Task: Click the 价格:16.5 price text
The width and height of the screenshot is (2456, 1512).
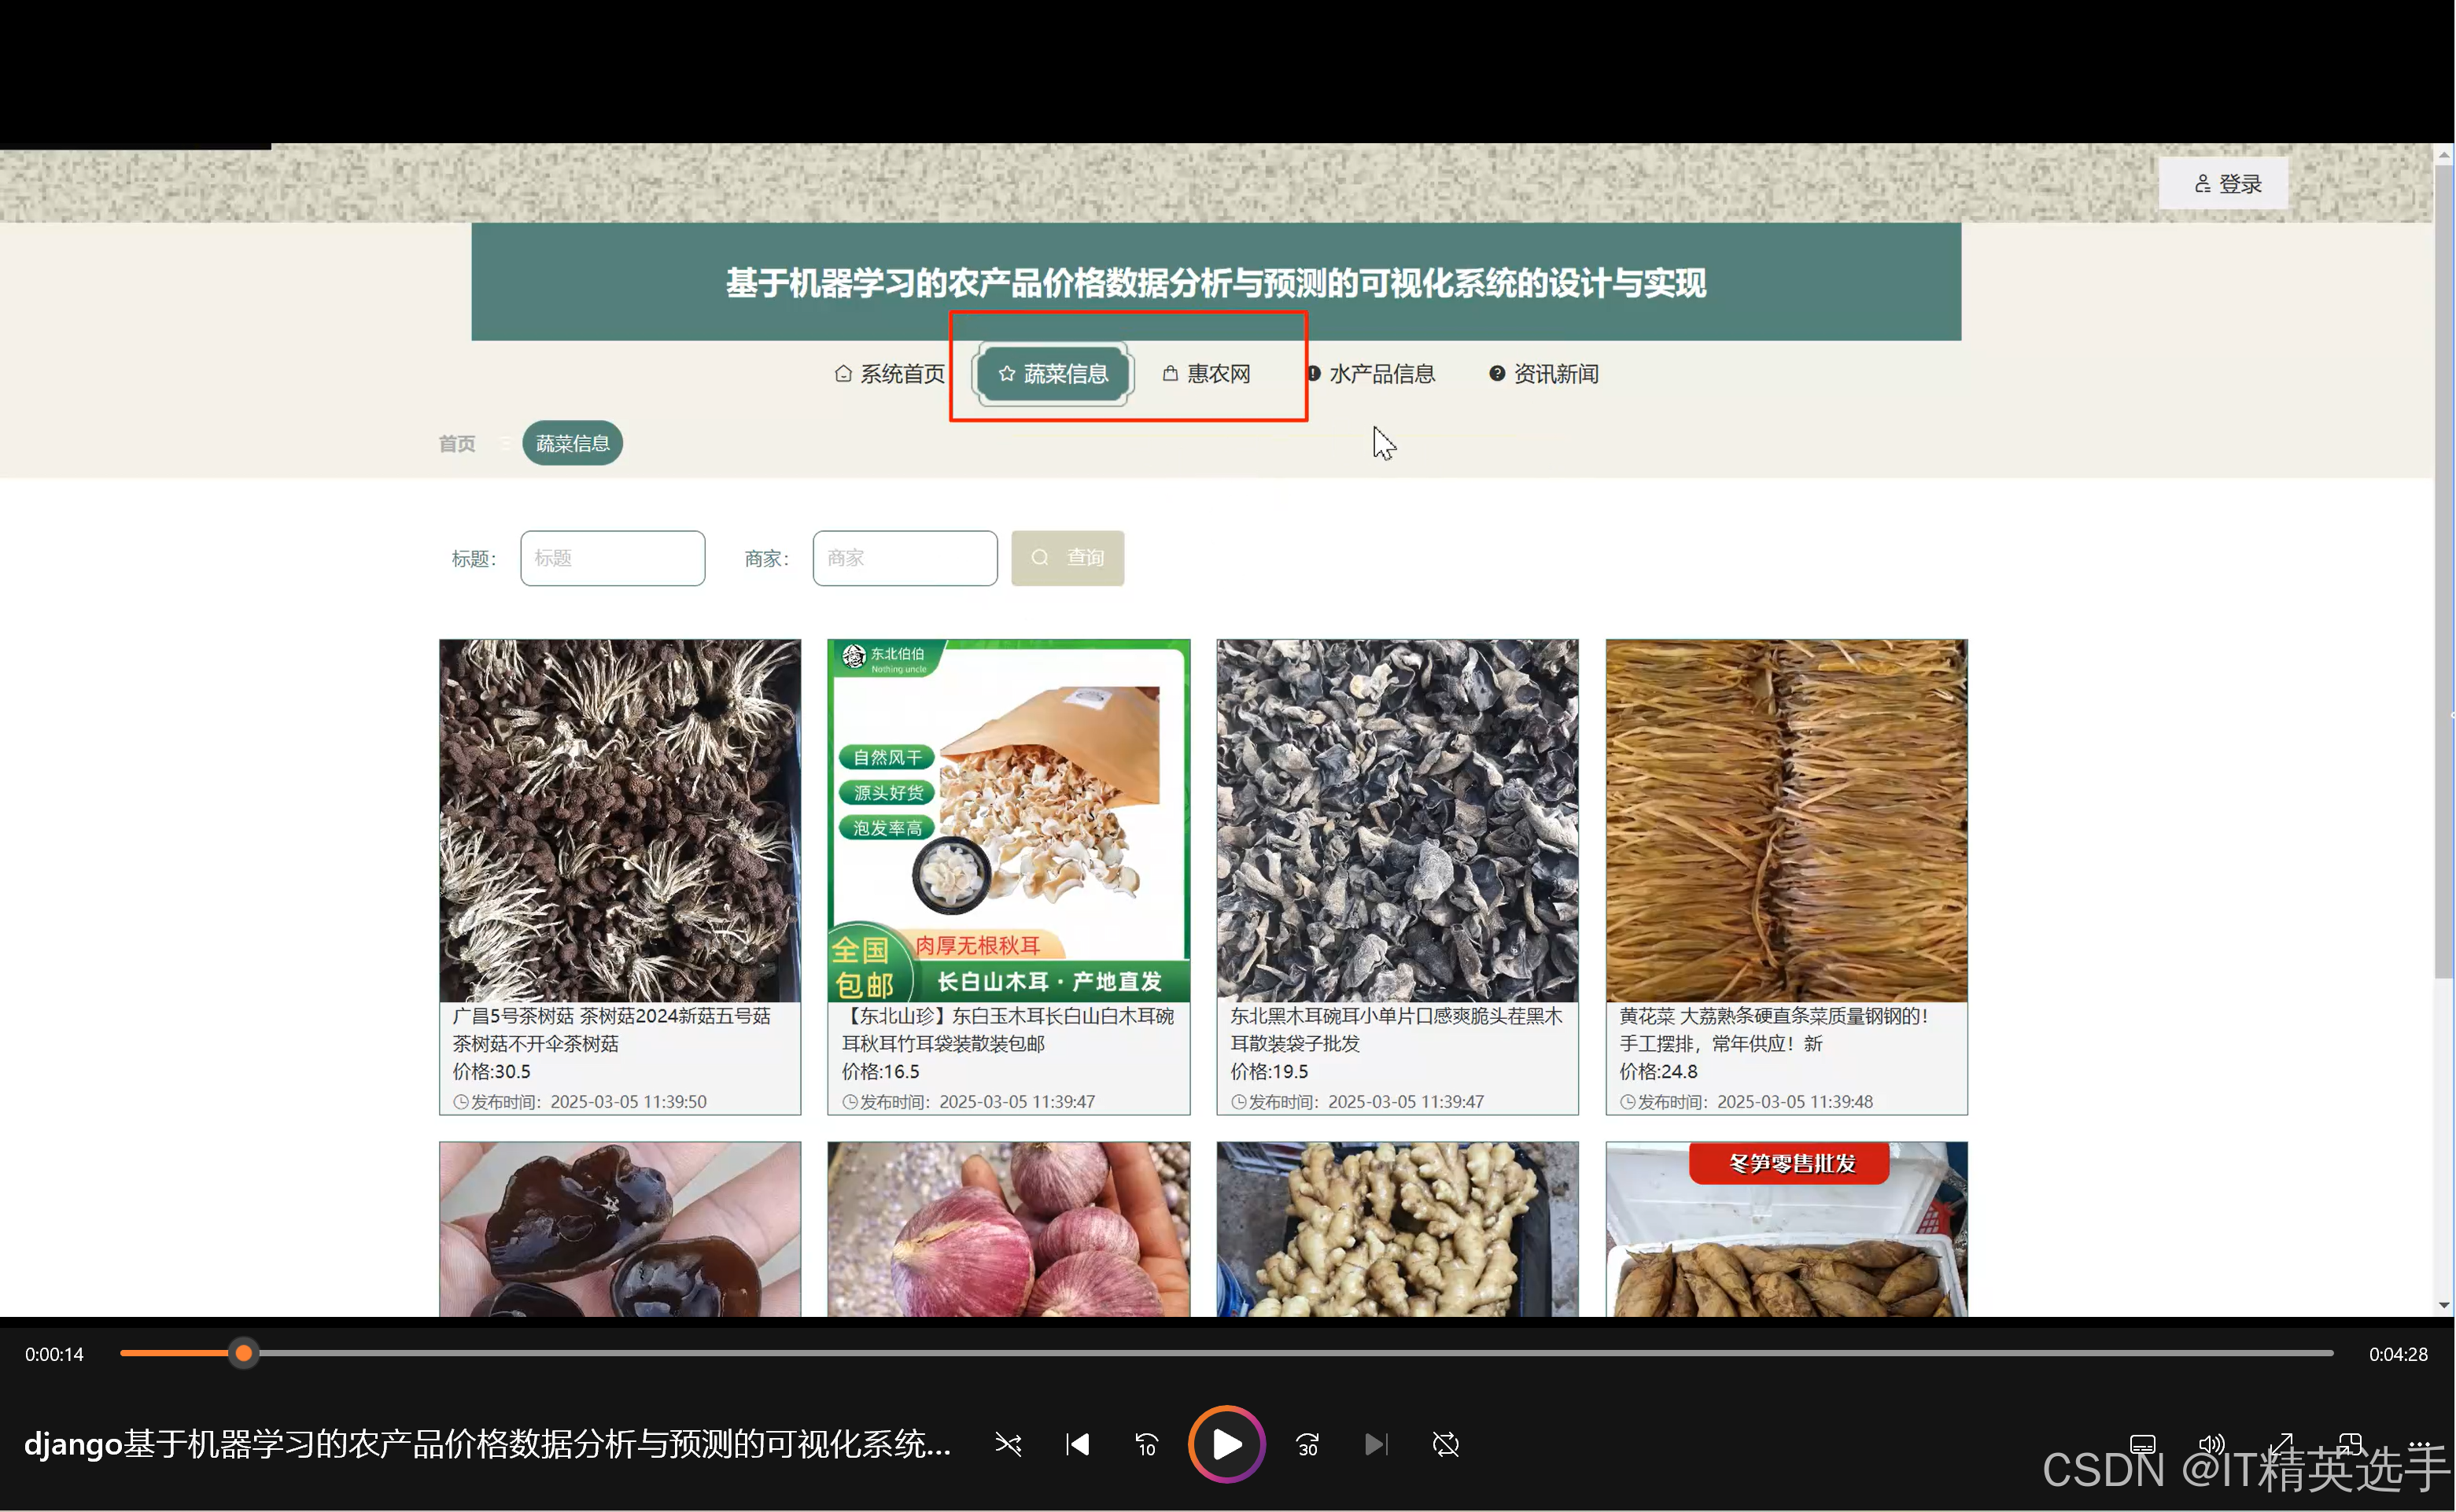Action: pyautogui.click(x=880, y=1071)
